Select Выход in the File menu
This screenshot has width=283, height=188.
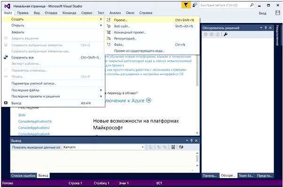pos(53,103)
